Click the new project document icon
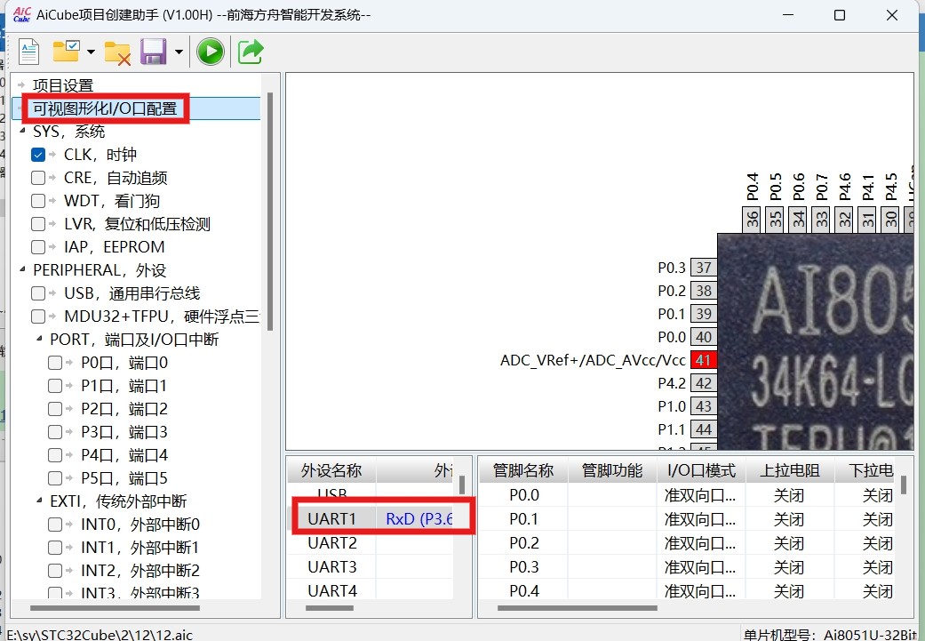Image resolution: width=925 pixels, height=641 pixels. 29,52
